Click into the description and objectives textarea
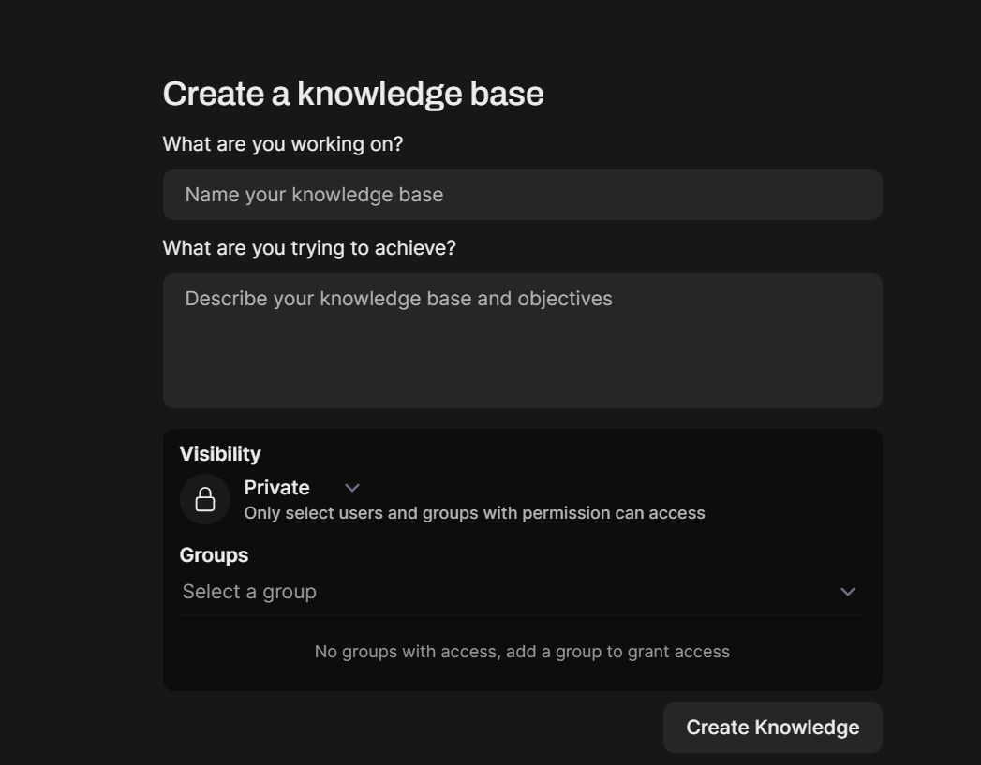Viewport: 981px width, 765px height. coord(522,340)
